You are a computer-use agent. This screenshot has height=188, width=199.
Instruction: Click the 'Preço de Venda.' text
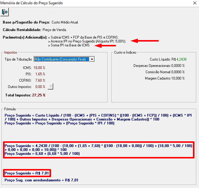click(x=55, y=30)
